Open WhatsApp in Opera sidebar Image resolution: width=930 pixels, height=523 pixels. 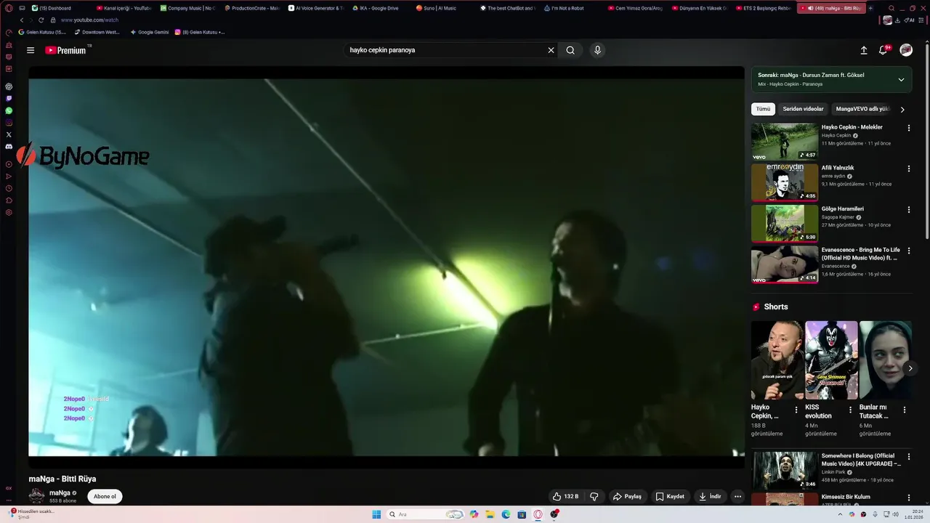[x=9, y=110]
